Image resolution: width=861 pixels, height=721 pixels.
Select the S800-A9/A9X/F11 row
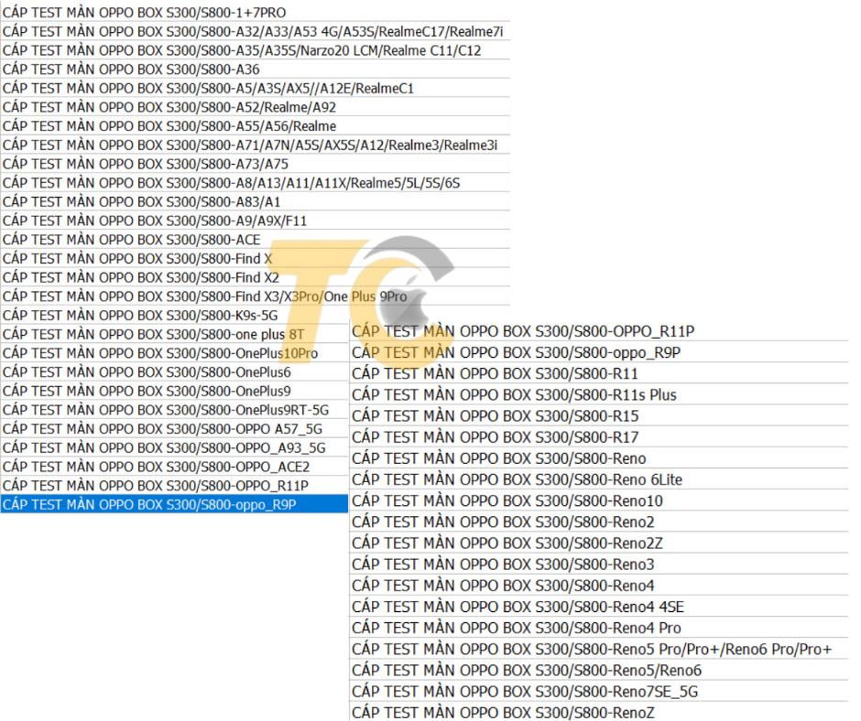pos(256,221)
